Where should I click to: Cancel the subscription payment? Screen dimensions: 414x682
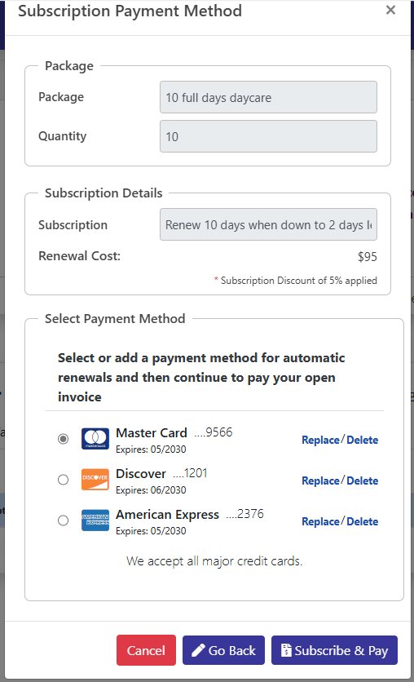pos(146,650)
